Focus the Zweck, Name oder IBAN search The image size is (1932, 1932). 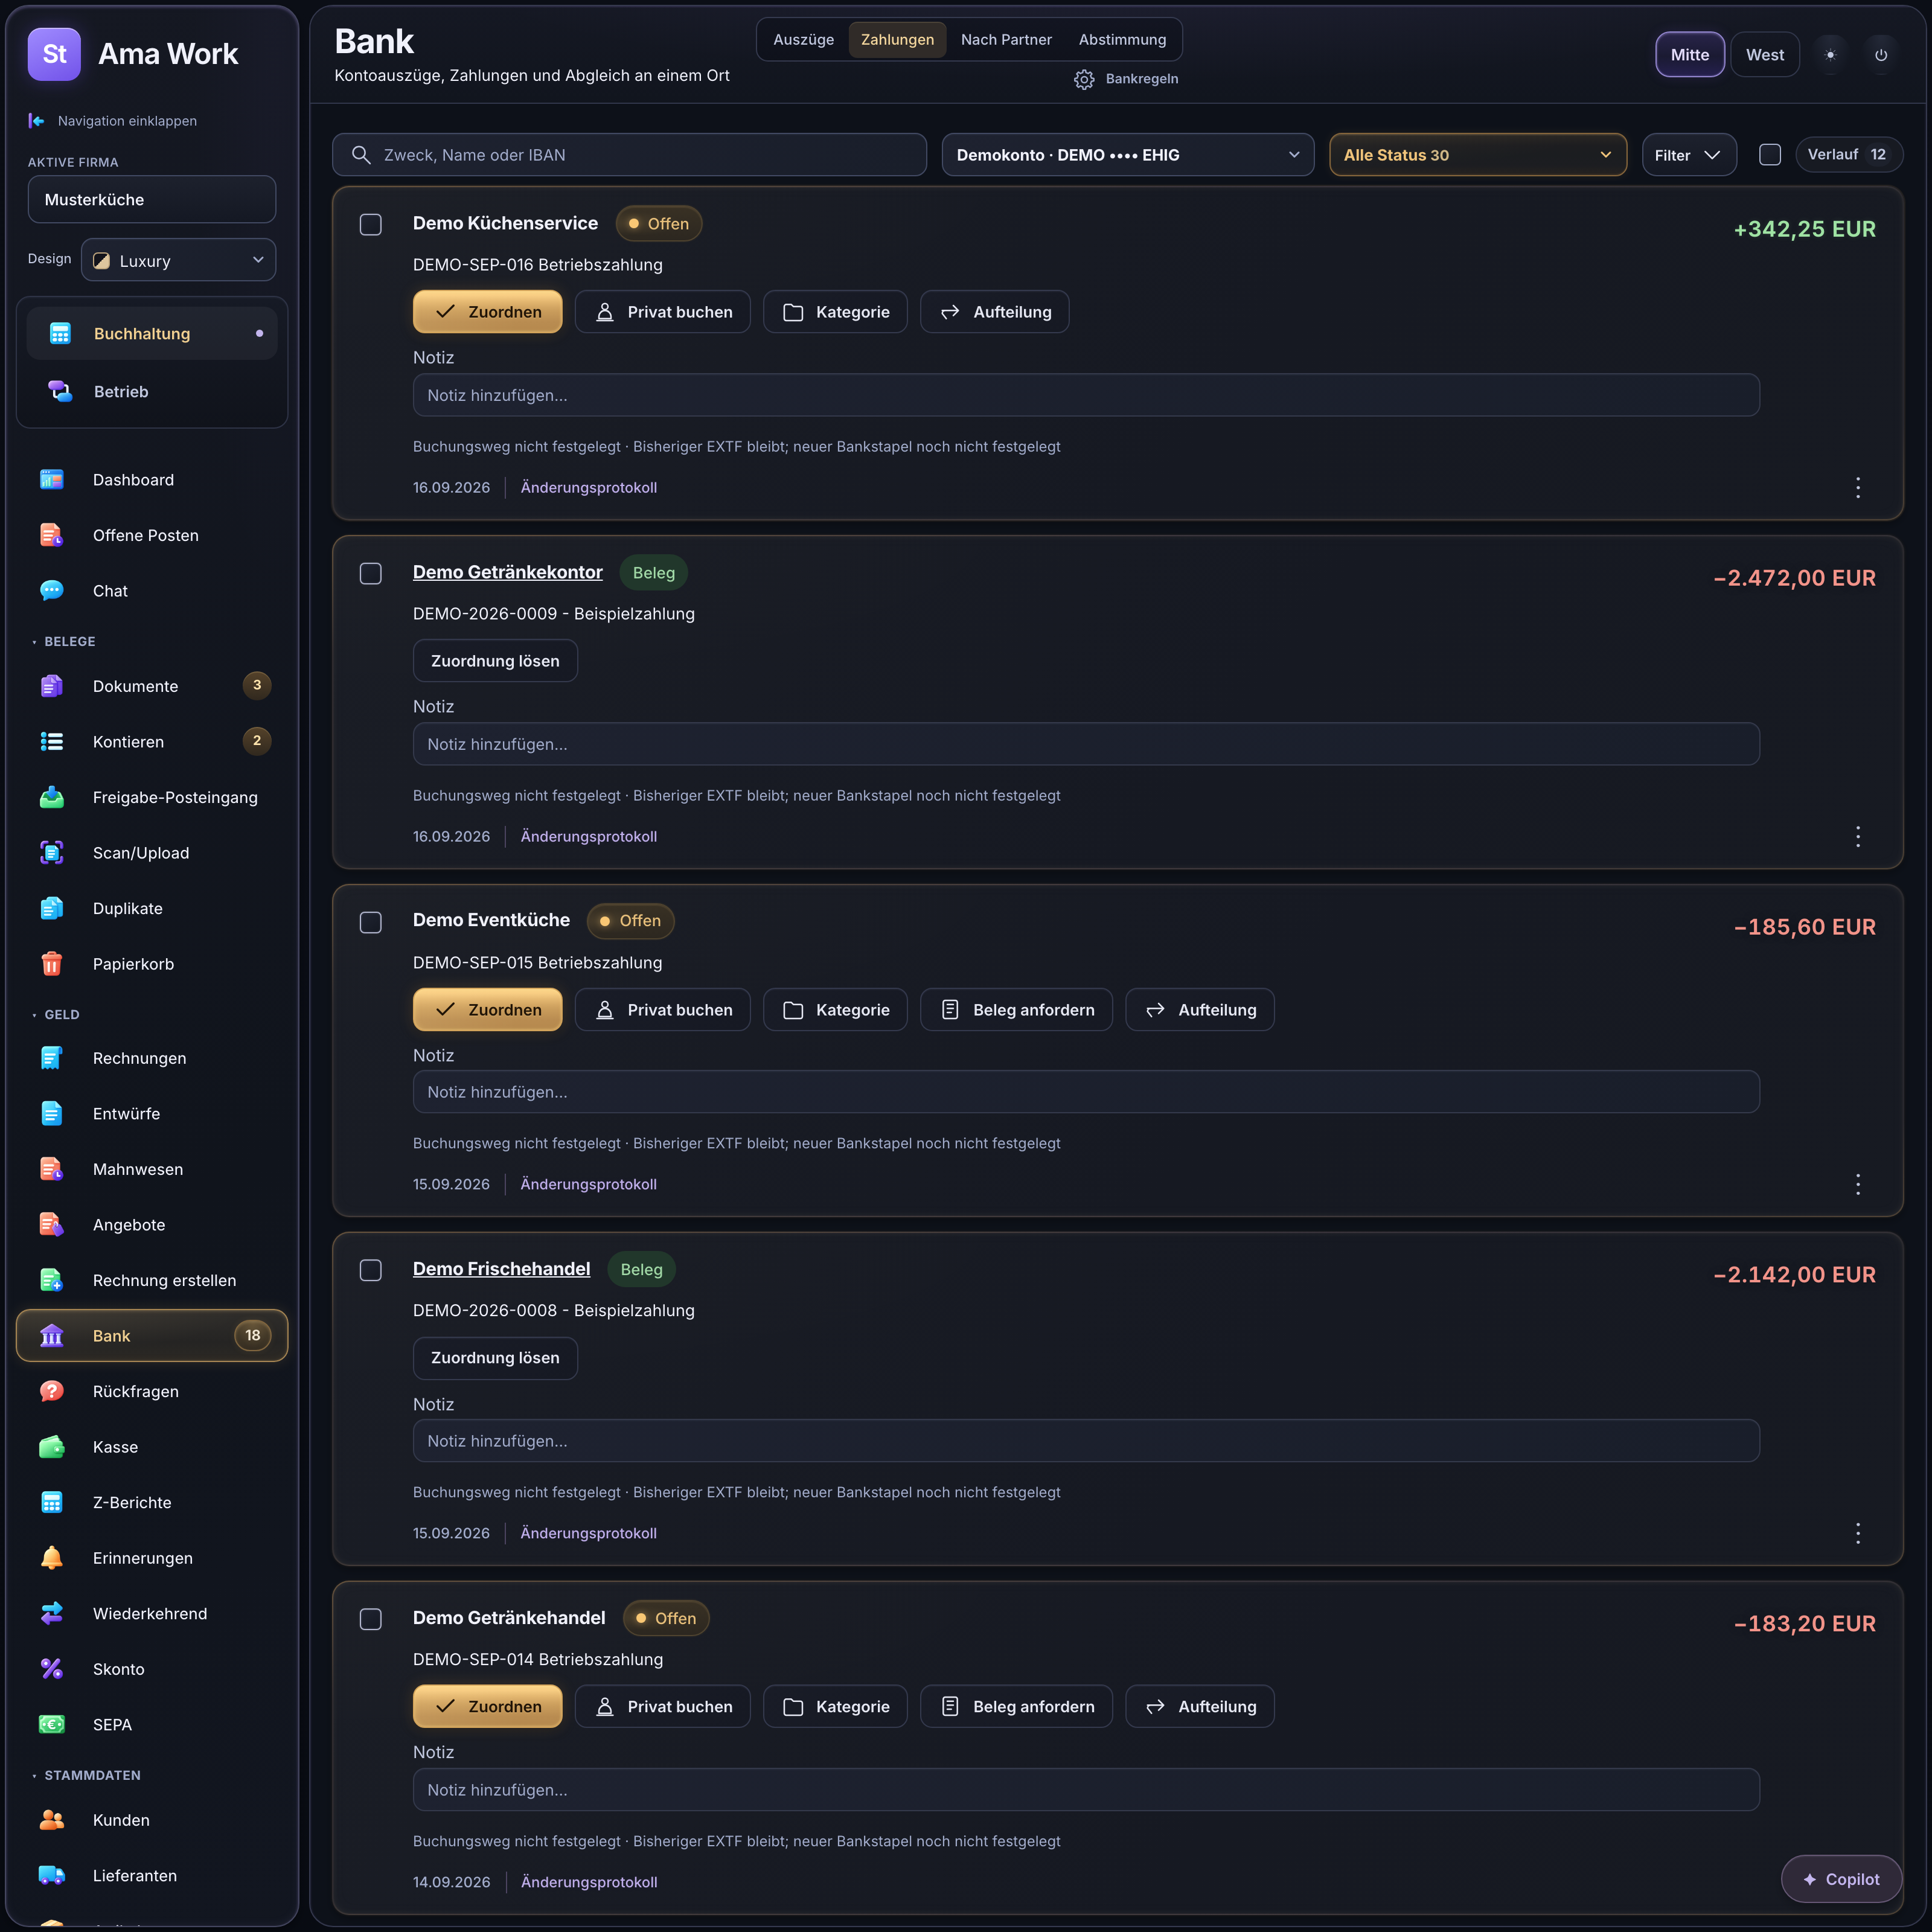pos(629,155)
